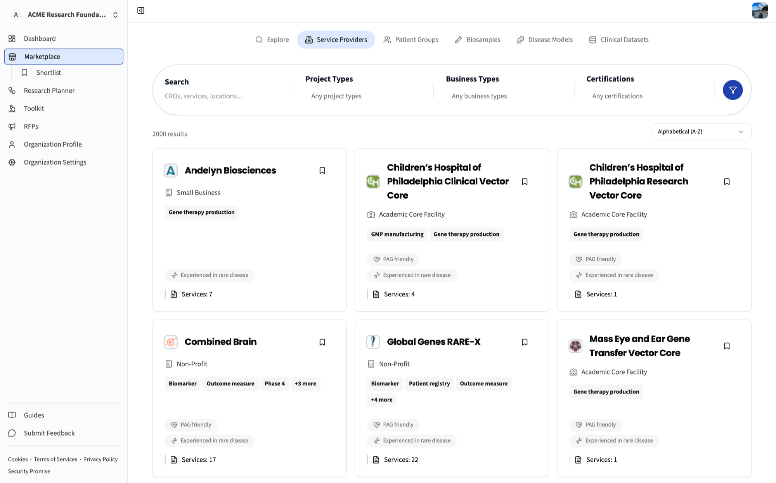Open Organization Profile
The image size is (776, 483).
click(x=64, y=144)
